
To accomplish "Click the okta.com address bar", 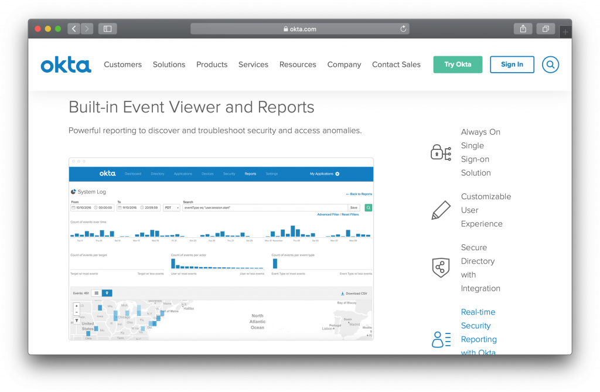I will (299, 29).
